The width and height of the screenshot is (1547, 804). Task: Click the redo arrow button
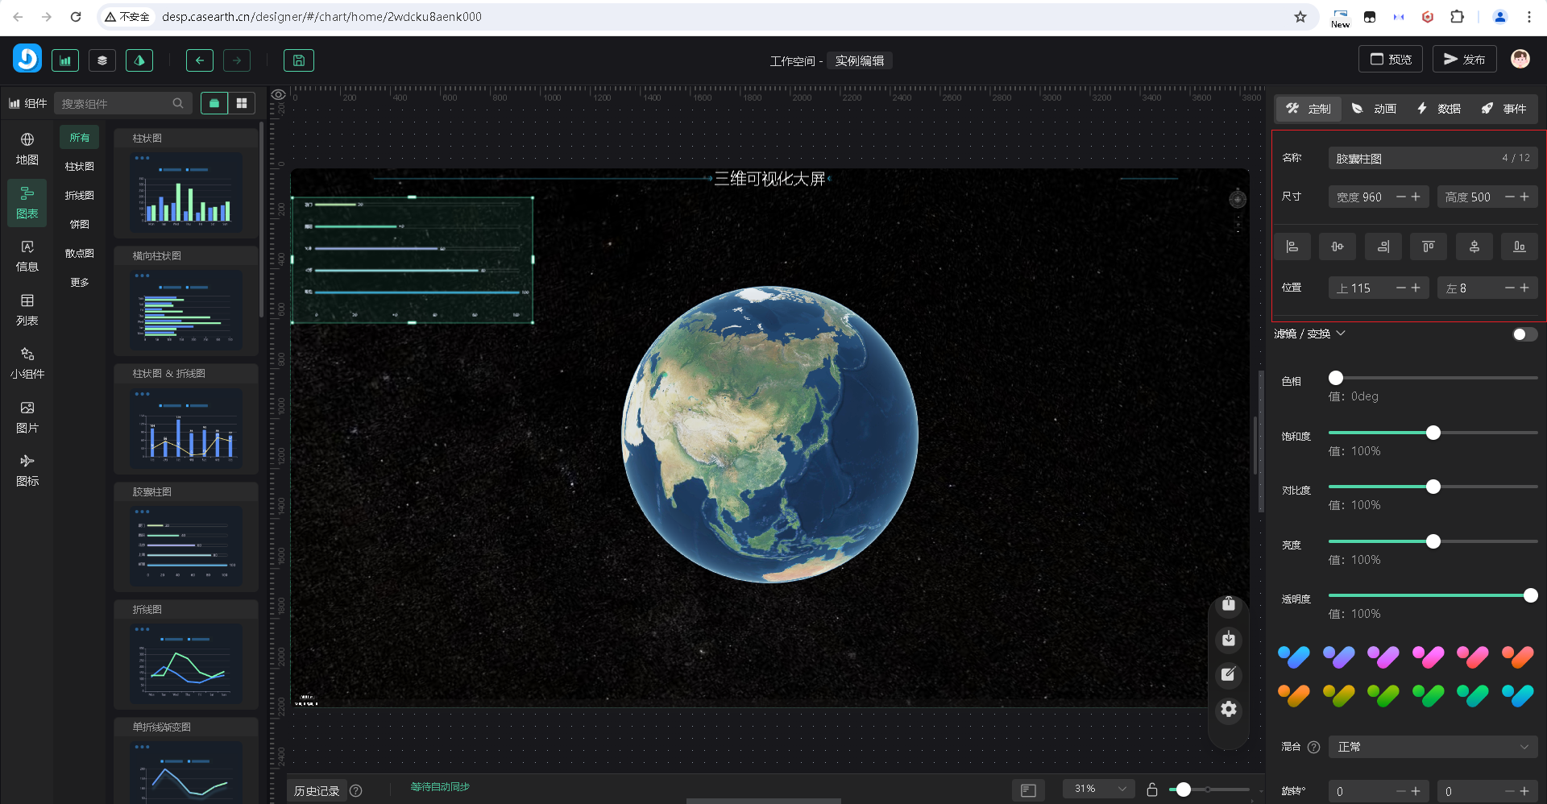(x=237, y=60)
